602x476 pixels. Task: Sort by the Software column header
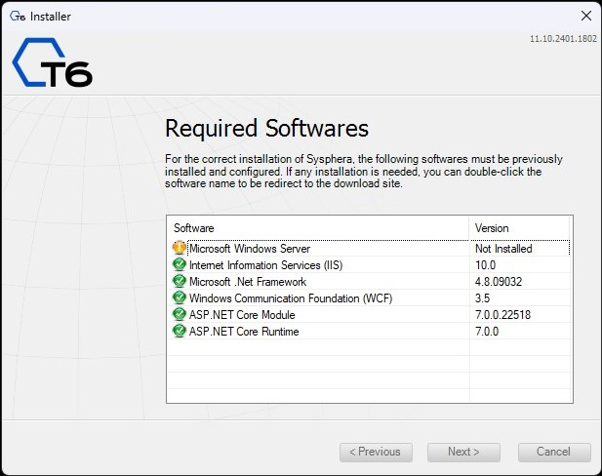coord(318,228)
